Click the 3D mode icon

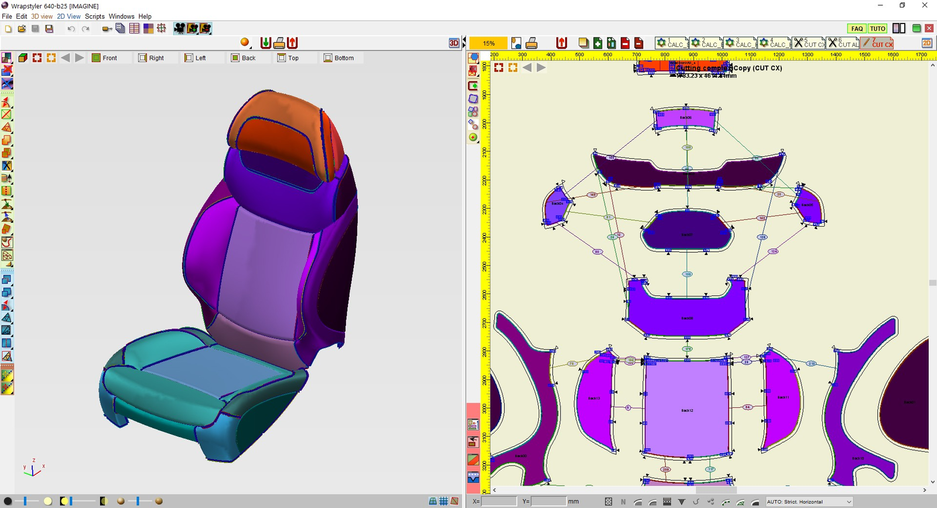tap(454, 43)
